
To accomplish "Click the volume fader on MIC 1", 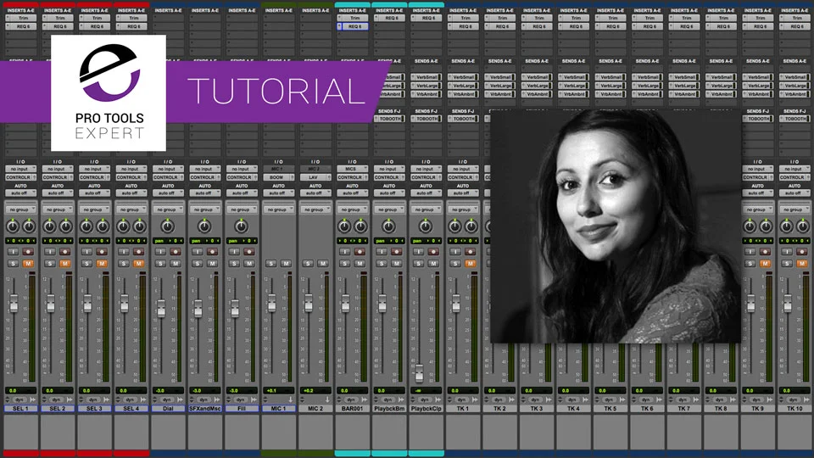I will tap(271, 302).
